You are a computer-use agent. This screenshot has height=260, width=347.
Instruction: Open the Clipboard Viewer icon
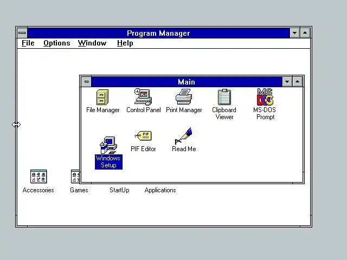point(224,97)
